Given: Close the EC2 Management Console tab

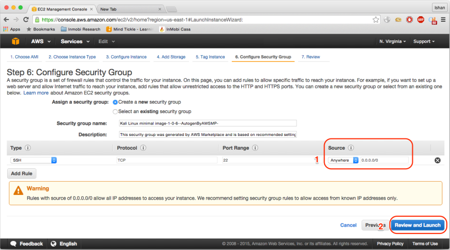Looking at the screenshot, I should (x=91, y=9).
